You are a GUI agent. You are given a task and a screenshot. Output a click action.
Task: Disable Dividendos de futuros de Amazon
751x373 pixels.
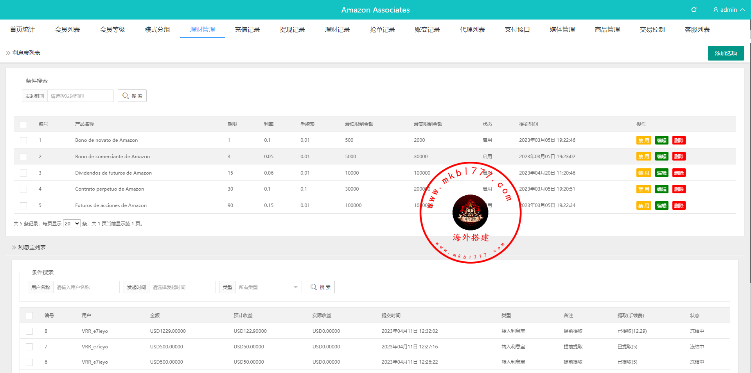coord(643,173)
